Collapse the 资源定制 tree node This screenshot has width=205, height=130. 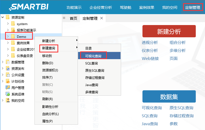(x=3, y=17)
